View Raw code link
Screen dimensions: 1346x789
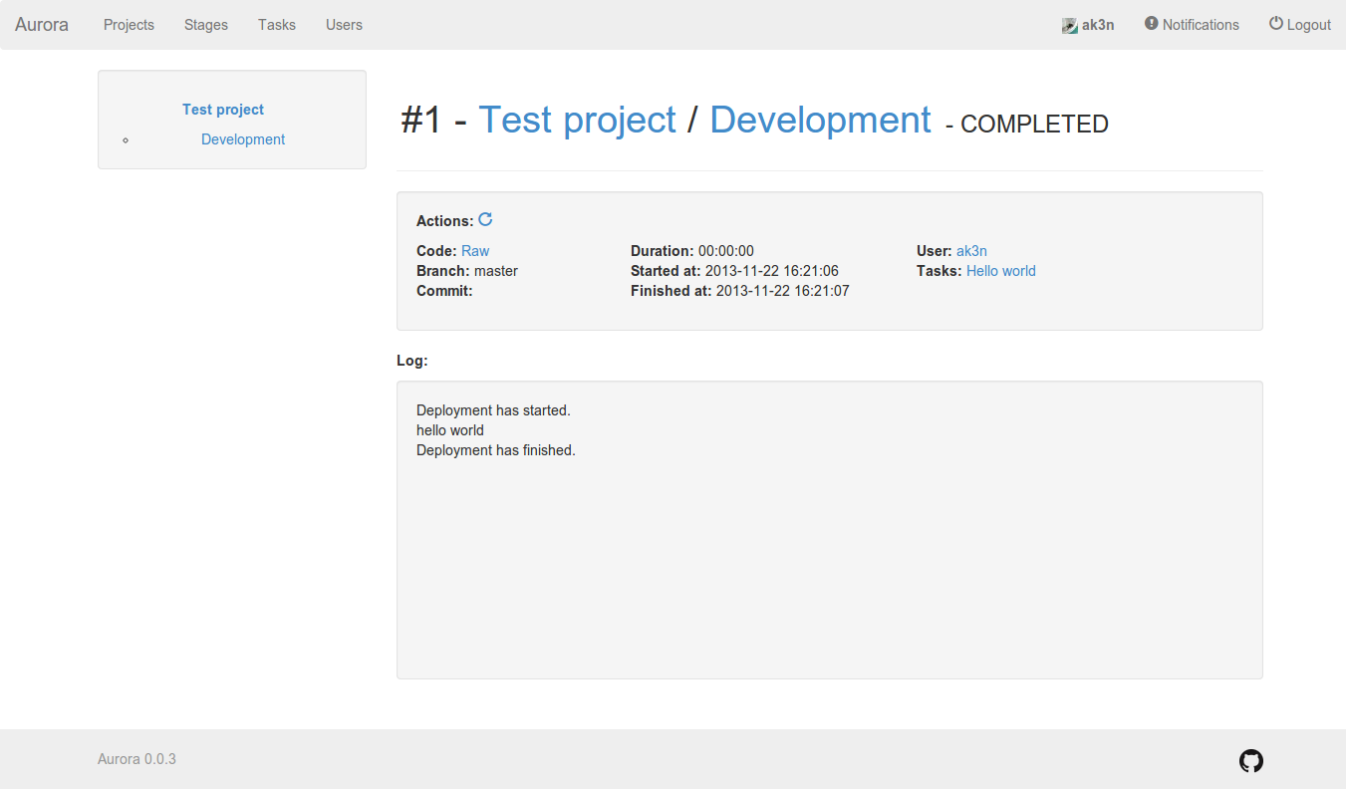(x=475, y=251)
